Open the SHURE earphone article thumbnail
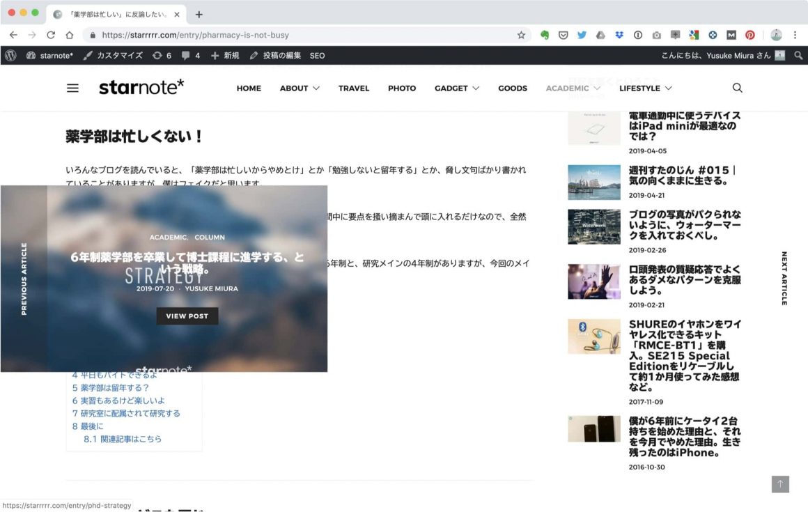This screenshot has height=512, width=808. [x=593, y=336]
